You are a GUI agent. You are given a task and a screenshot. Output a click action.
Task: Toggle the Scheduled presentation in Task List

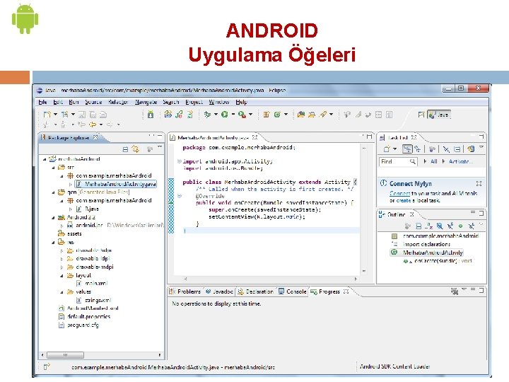pos(417,149)
